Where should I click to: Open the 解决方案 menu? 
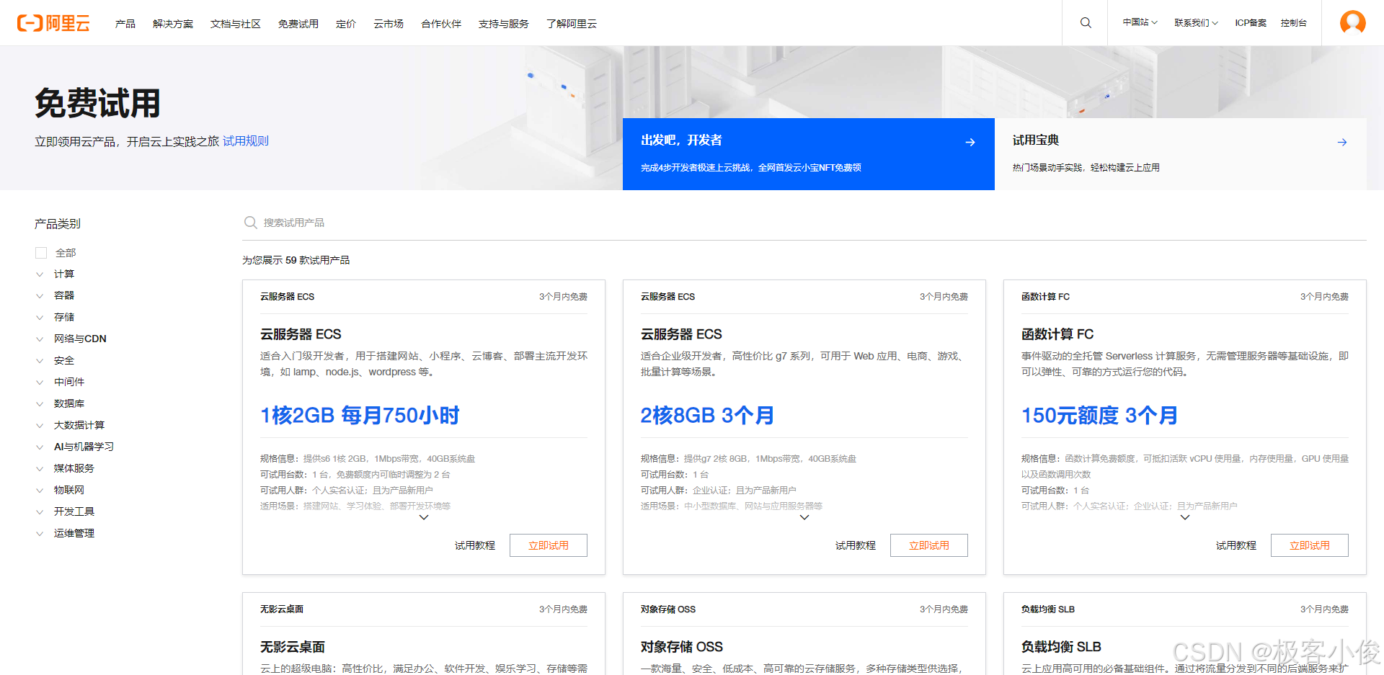173,24
